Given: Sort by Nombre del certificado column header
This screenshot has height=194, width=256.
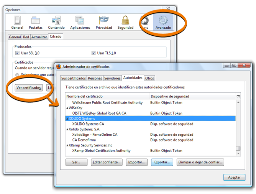Looking at the screenshot, I should [107, 96].
